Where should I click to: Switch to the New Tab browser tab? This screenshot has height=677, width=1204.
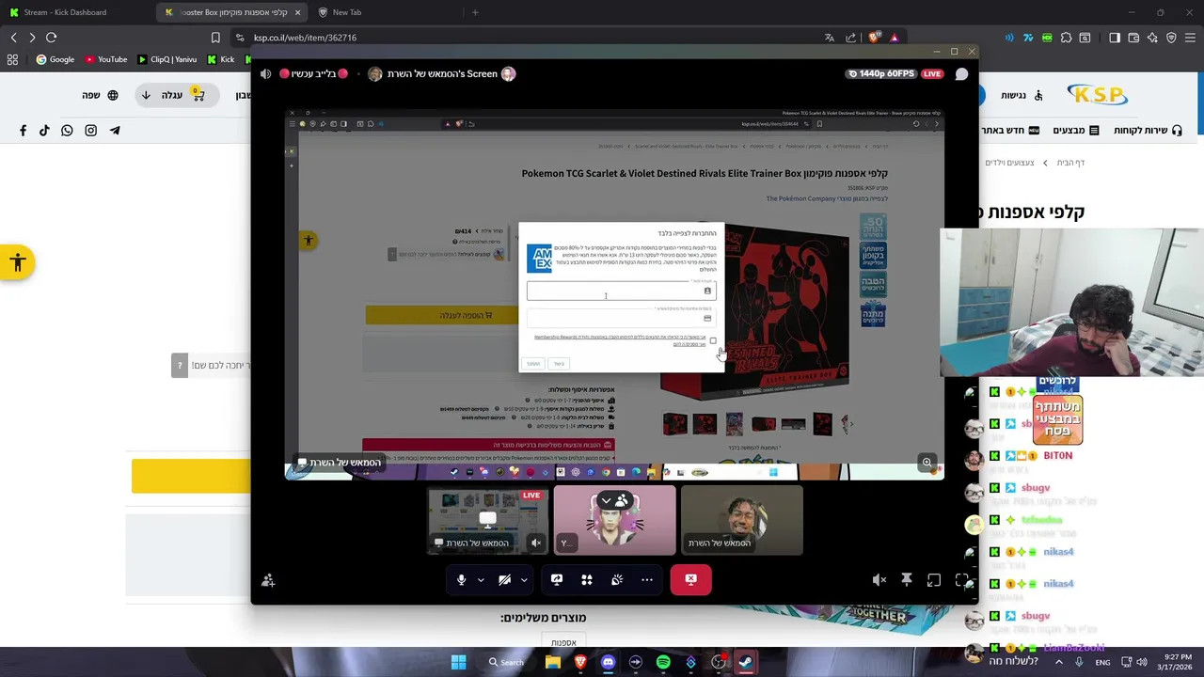tap(346, 12)
